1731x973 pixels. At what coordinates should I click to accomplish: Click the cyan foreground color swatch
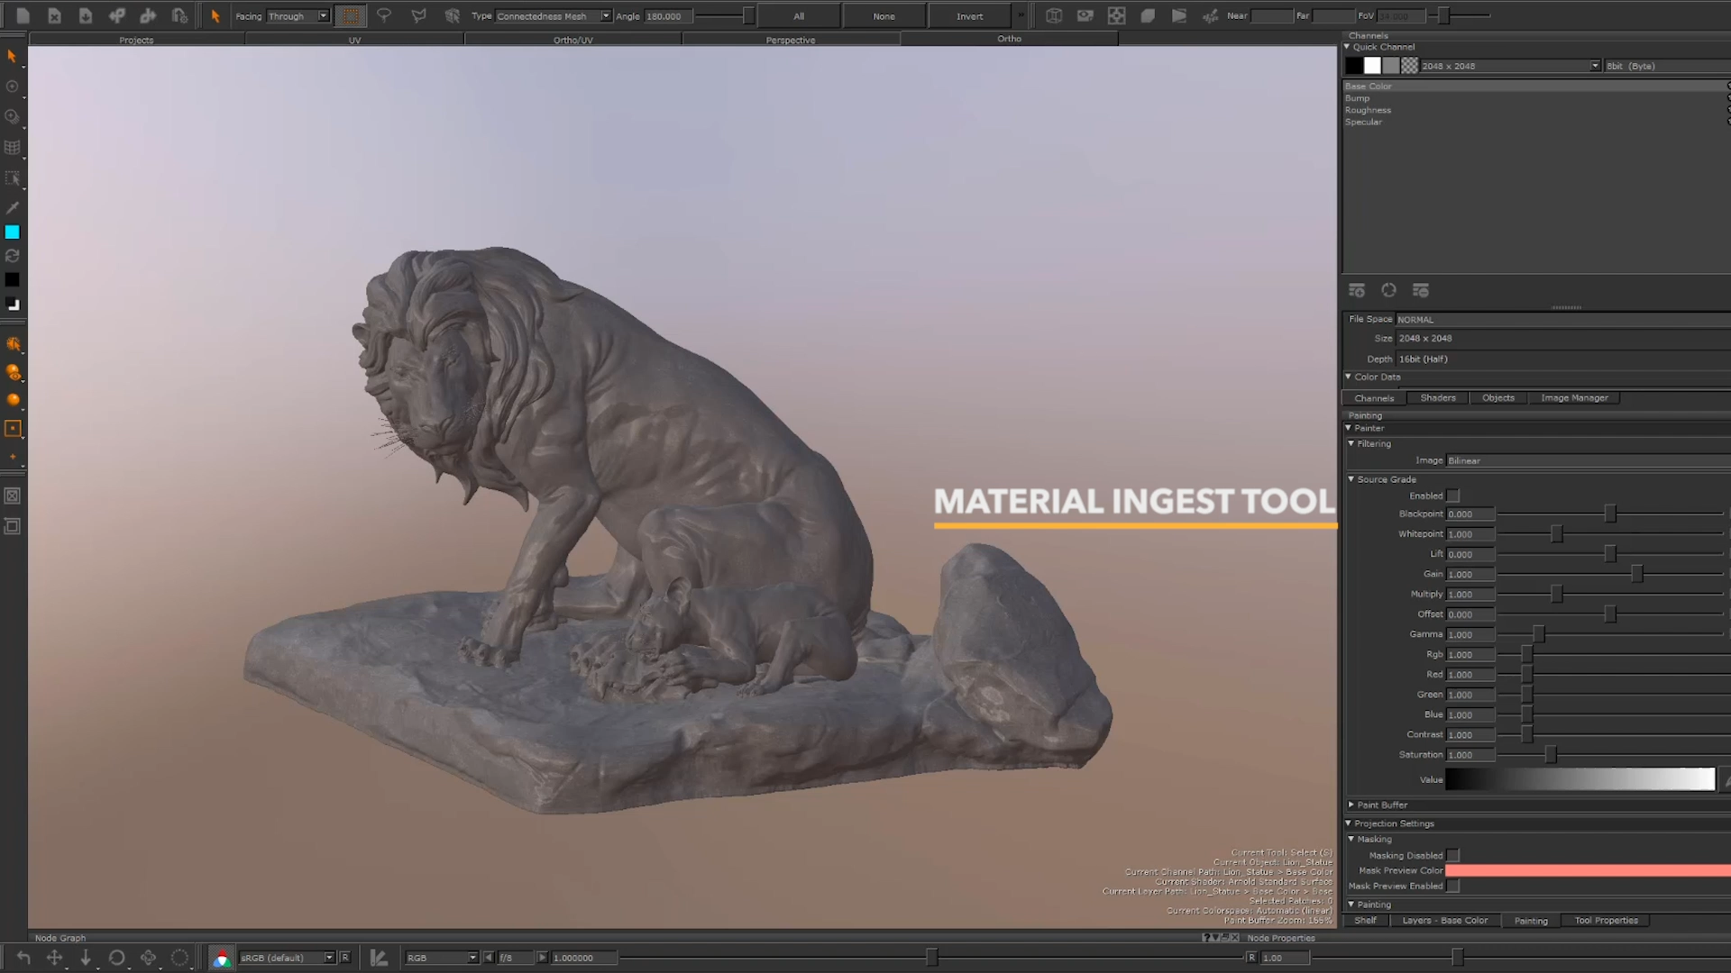point(13,232)
